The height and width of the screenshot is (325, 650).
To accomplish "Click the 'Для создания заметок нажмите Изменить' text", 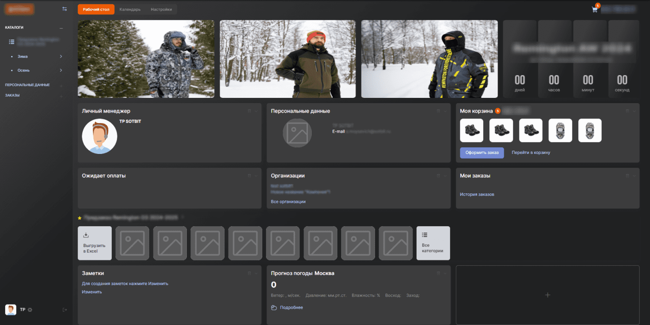I will pyautogui.click(x=125, y=284).
